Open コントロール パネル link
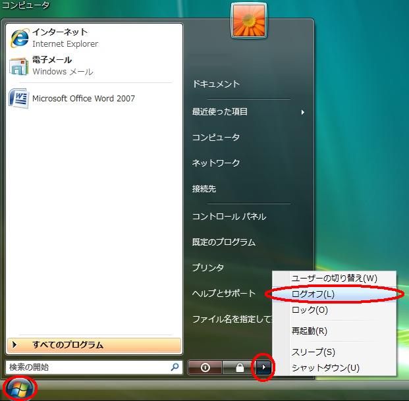Viewport: 409px width, 401px height. [x=229, y=217]
